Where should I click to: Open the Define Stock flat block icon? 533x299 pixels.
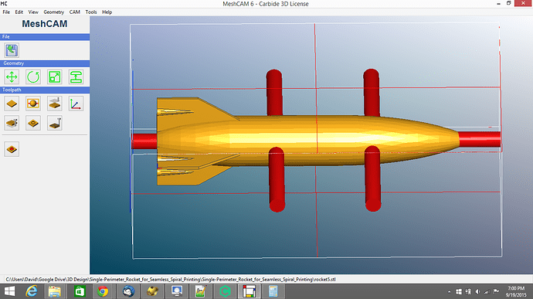click(12, 104)
